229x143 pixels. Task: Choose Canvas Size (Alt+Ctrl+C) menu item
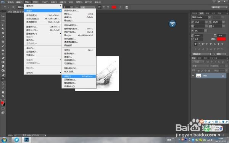[43, 30]
